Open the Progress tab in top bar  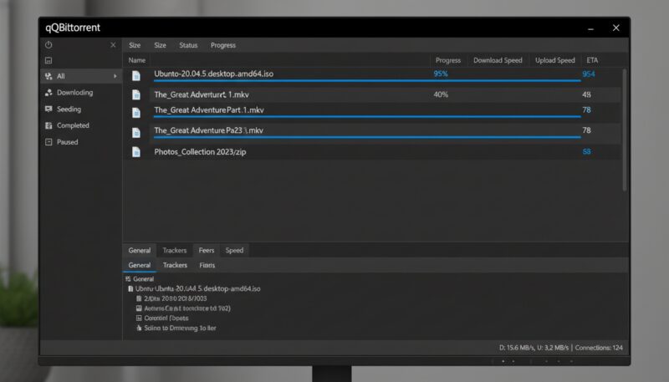pos(223,45)
